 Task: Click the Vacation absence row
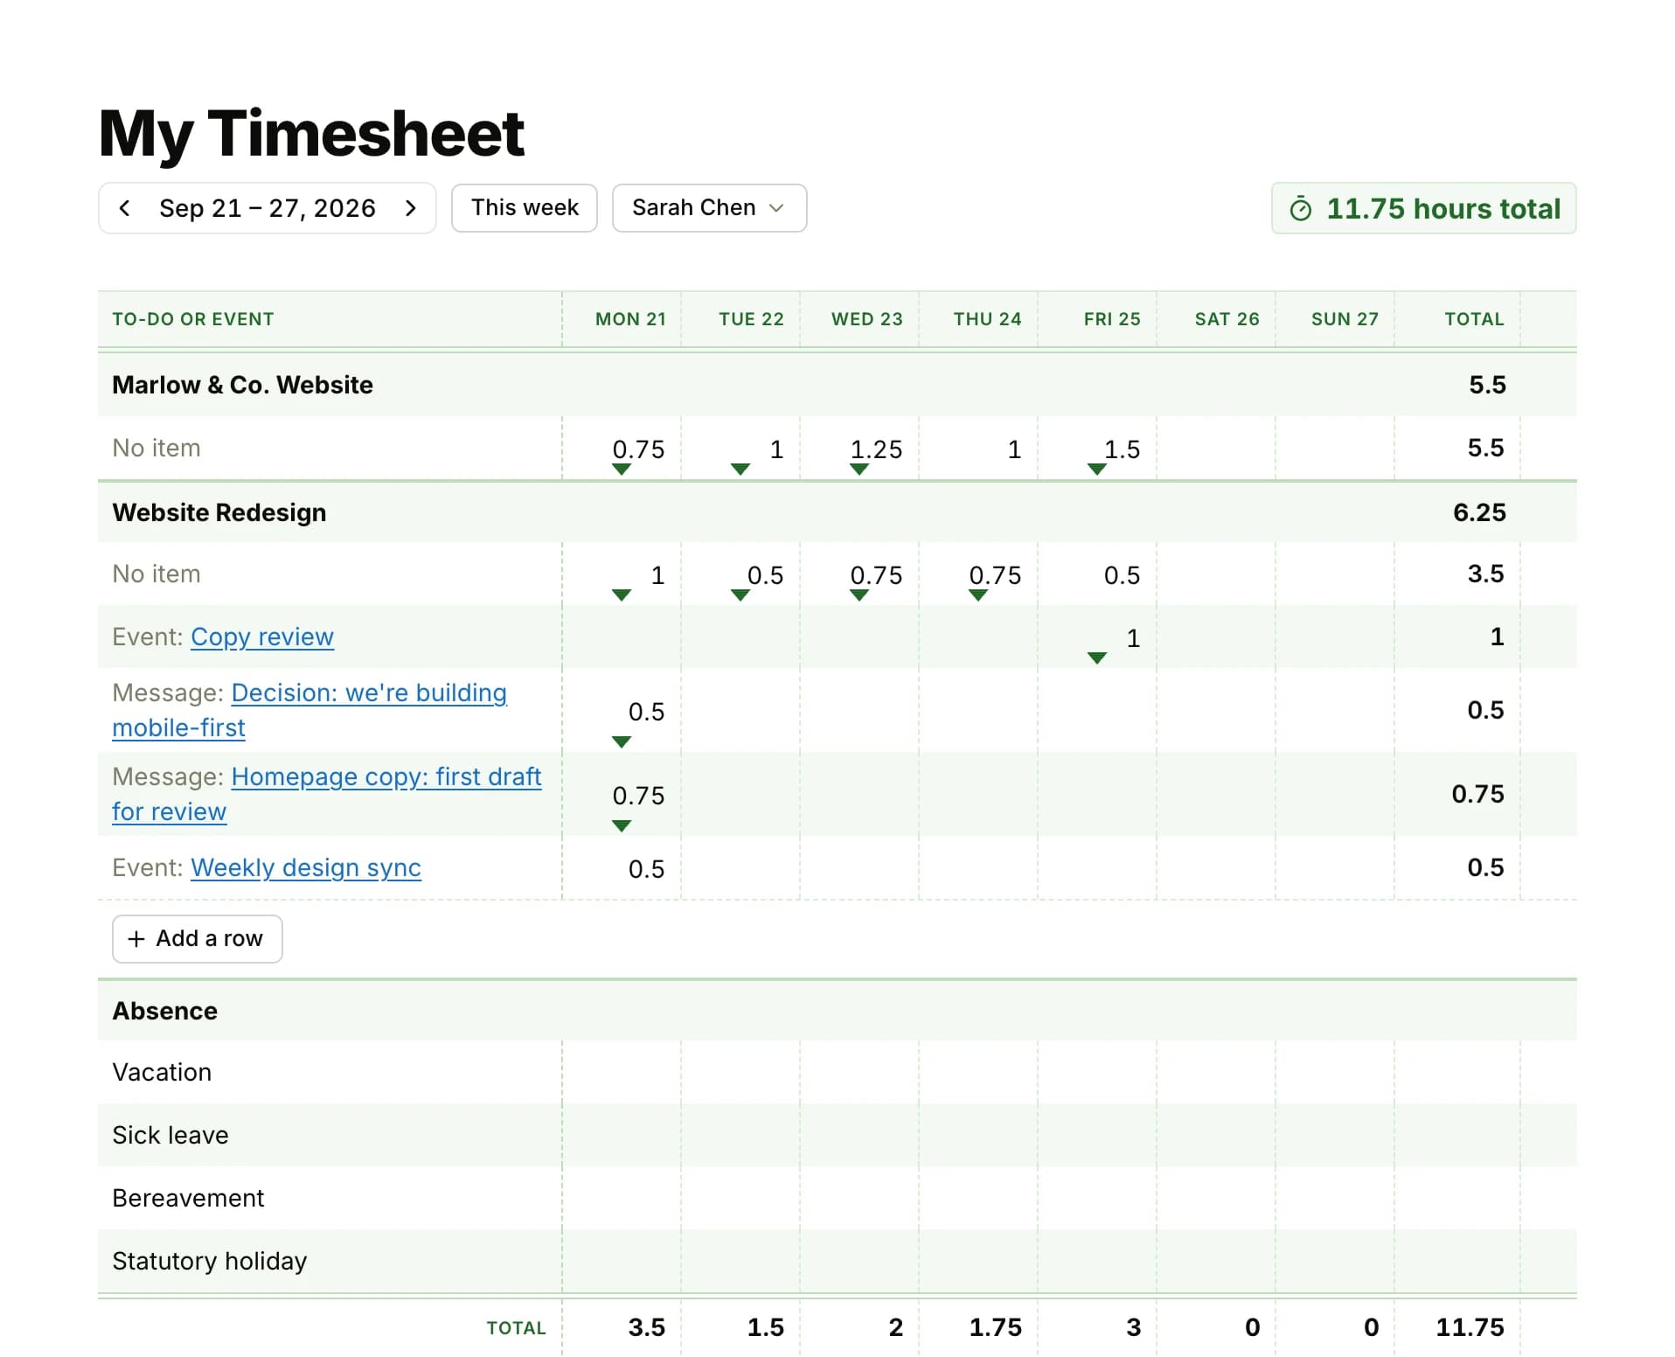pyautogui.click(x=837, y=1073)
